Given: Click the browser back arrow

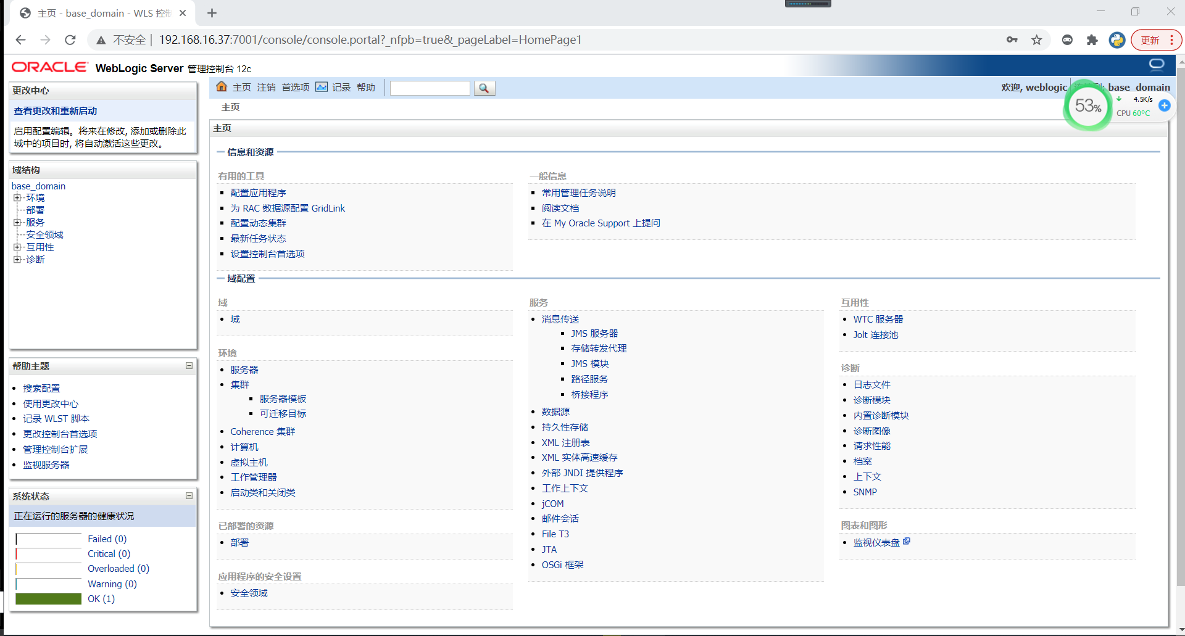Looking at the screenshot, I should coord(20,40).
